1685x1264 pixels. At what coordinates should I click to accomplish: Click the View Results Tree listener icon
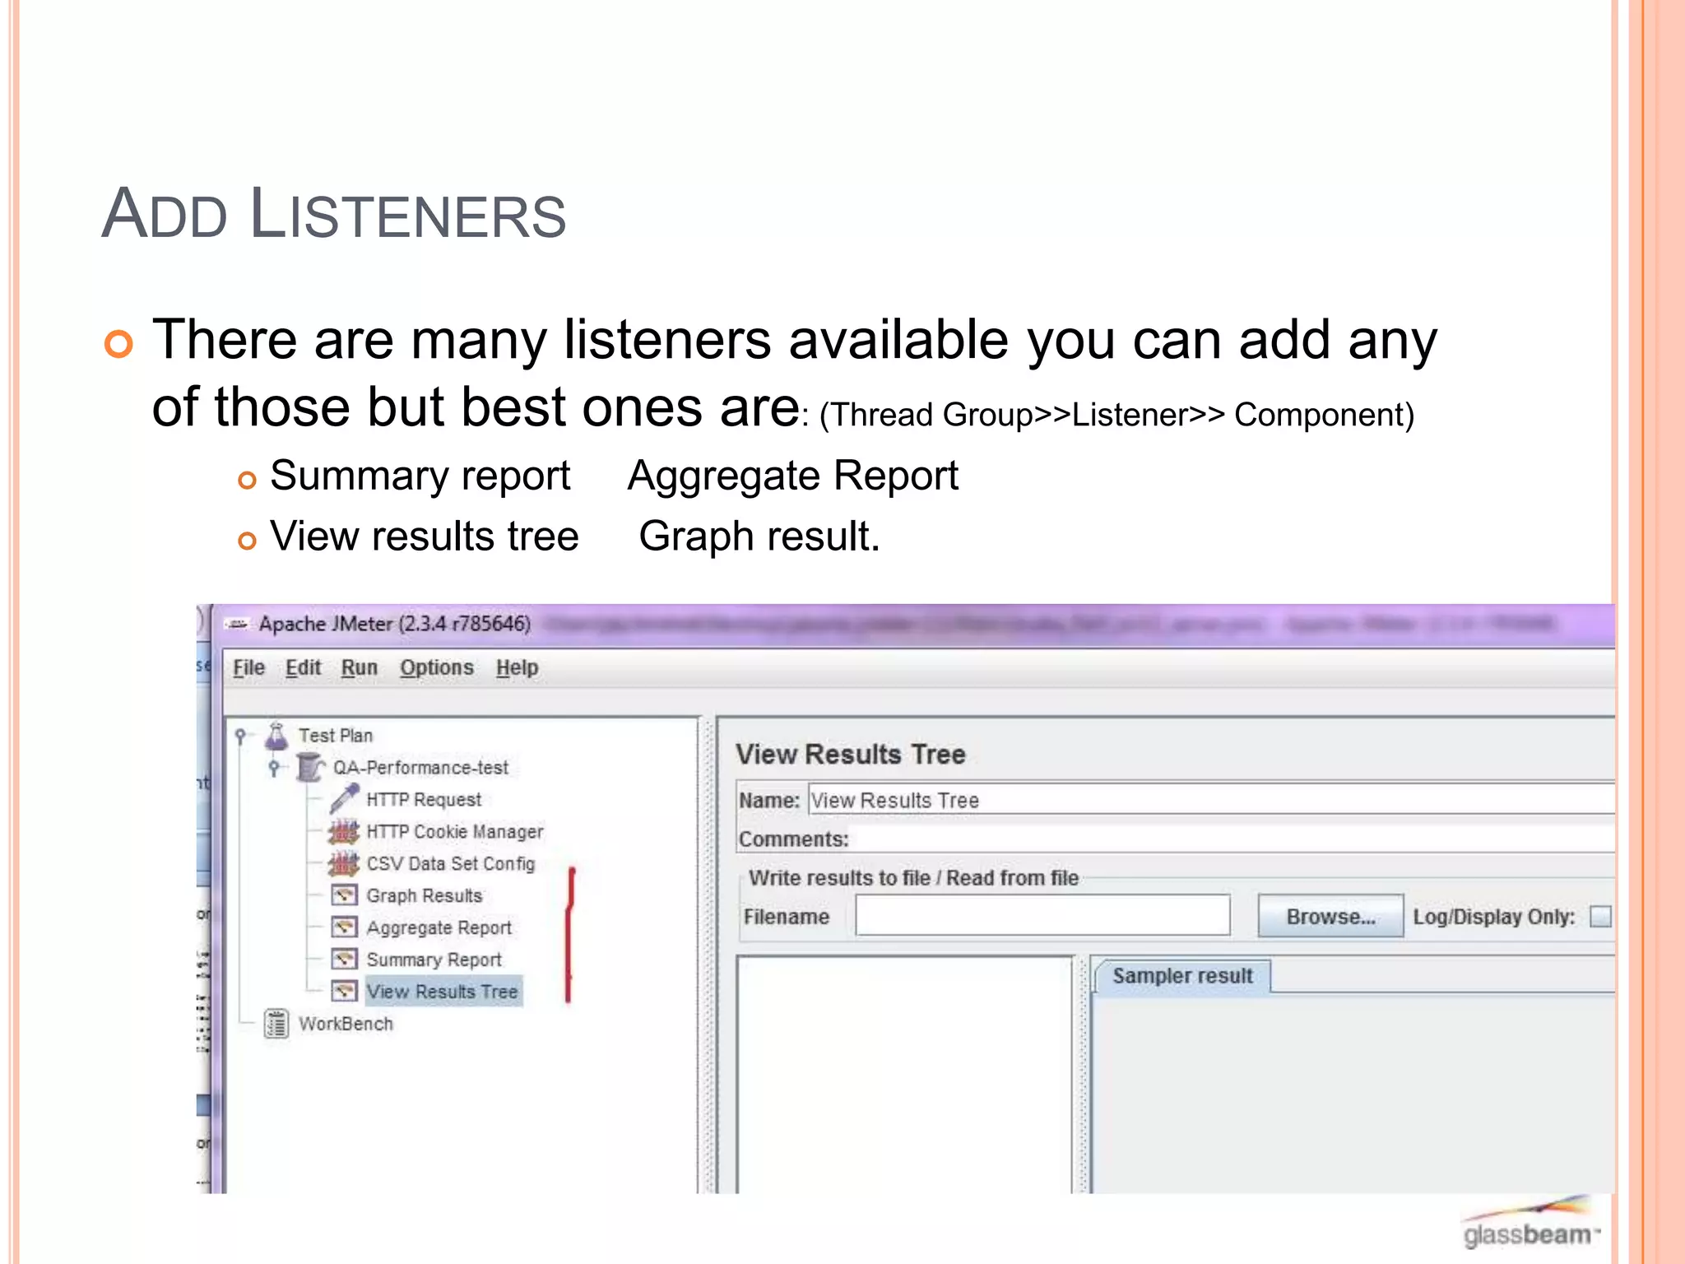344,991
